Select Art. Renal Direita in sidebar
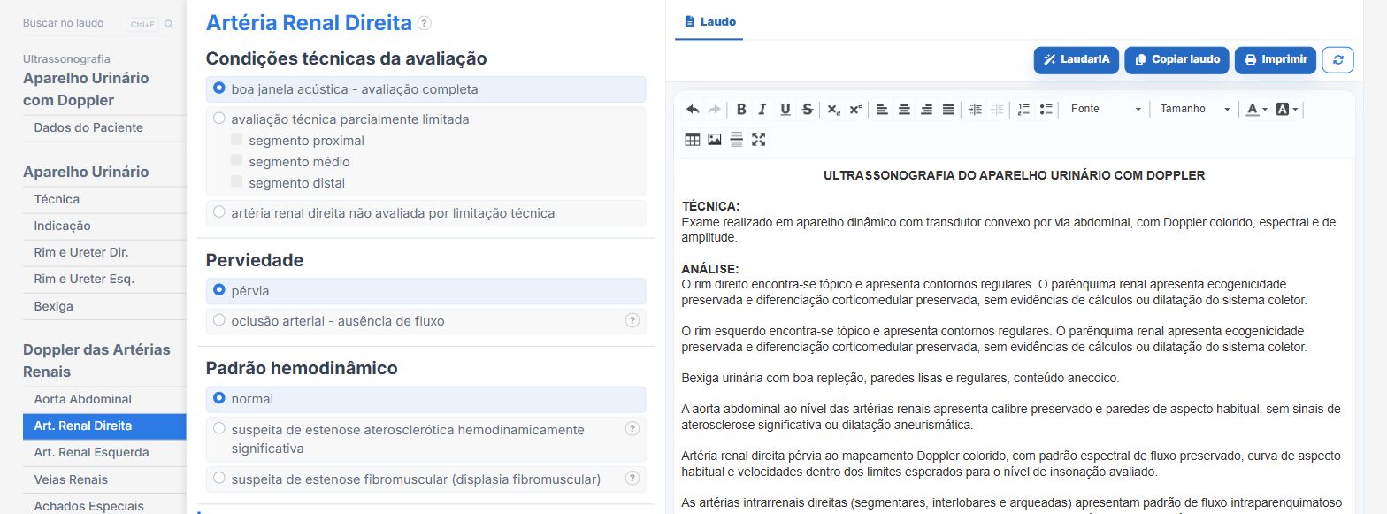 coord(104,426)
